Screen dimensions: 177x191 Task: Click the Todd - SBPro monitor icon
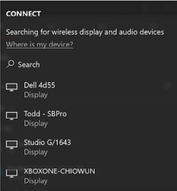coord(12,116)
